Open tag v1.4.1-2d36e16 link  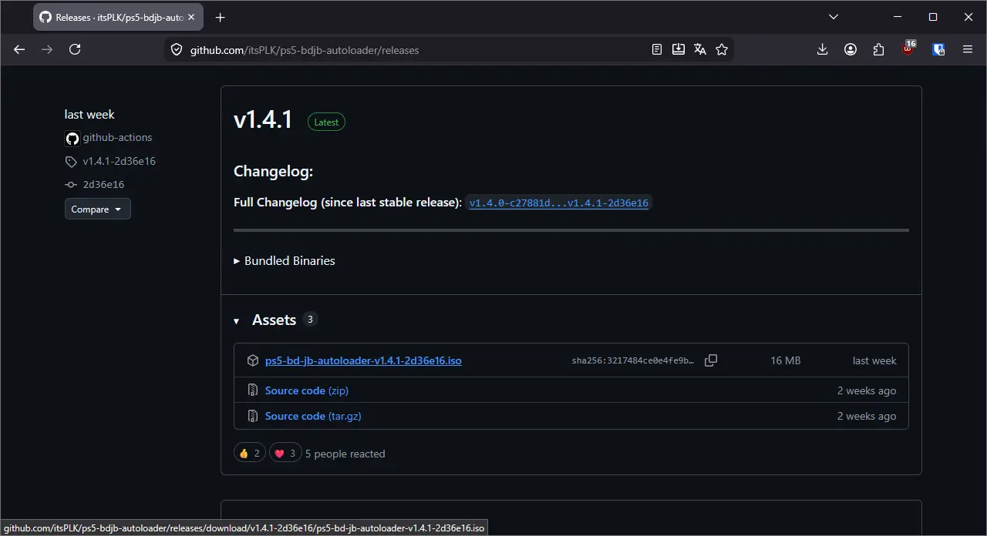pyautogui.click(x=119, y=161)
